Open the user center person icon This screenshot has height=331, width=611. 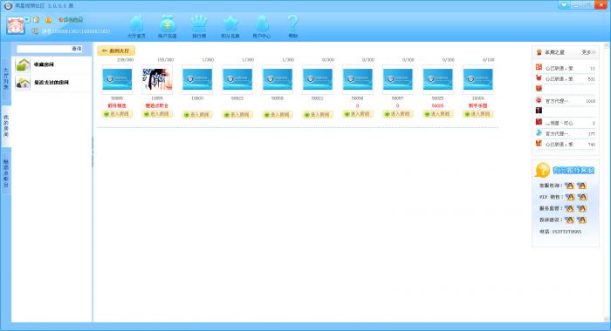pyautogui.click(x=262, y=26)
